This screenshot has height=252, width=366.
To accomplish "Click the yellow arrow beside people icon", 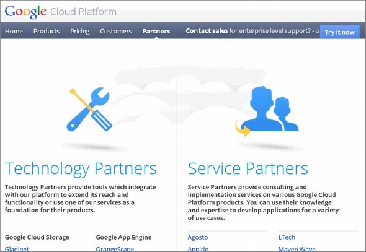I will pos(243,129).
